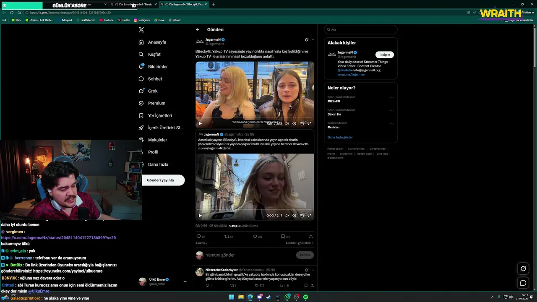Click the Ara search box
The width and height of the screenshot is (537, 302).
(x=360, y=29)
